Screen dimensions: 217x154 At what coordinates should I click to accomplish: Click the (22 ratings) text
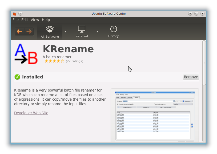pyautogui.click(x=74, y=61)
